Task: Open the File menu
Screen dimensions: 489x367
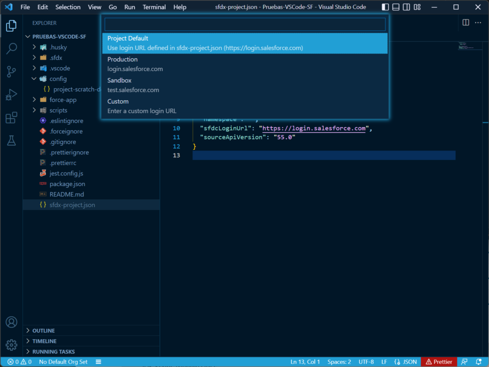Action: click(x=25, y=7)
